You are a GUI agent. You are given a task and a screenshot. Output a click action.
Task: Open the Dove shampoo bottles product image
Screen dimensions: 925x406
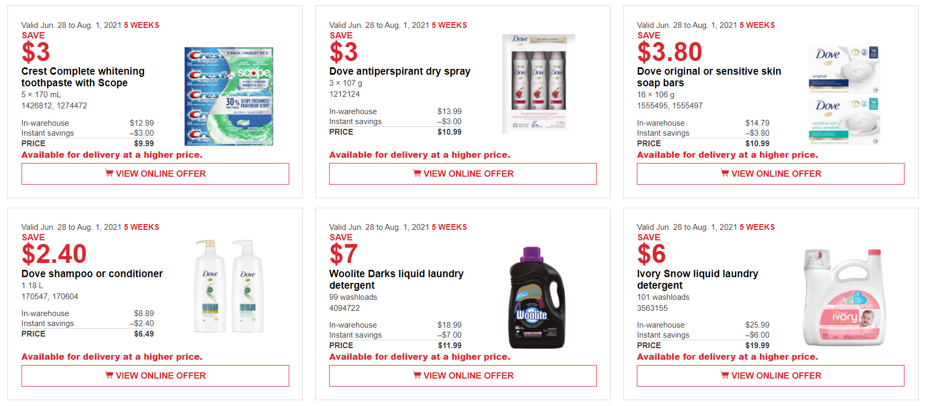click(229, 286)
